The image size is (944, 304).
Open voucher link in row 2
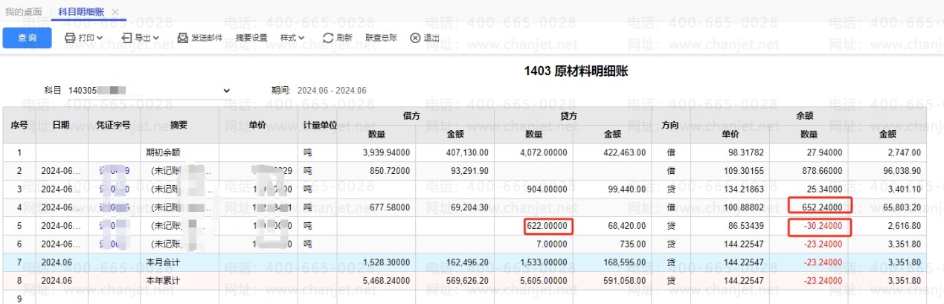pos(114,171)
